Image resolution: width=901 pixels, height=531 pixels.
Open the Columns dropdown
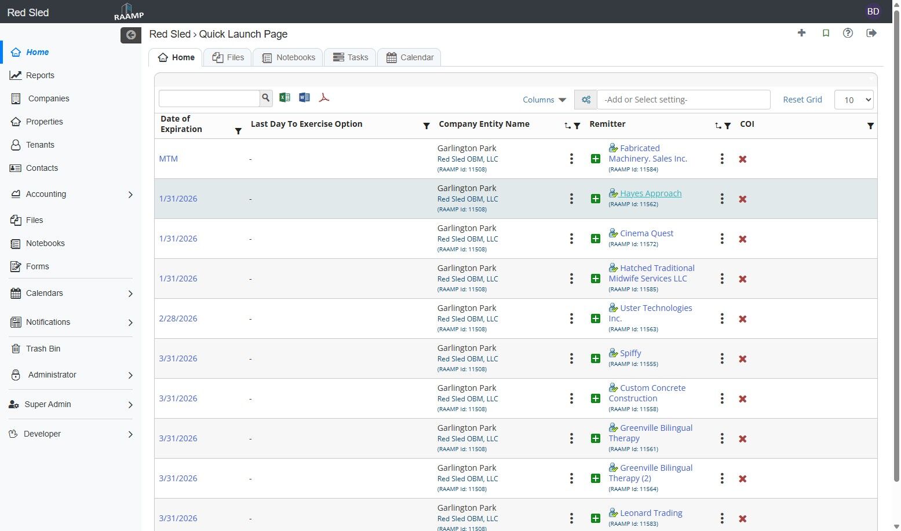click(544, 100)
